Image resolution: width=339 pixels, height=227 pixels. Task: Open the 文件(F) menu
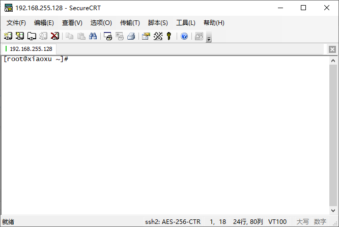coord(16,23)
